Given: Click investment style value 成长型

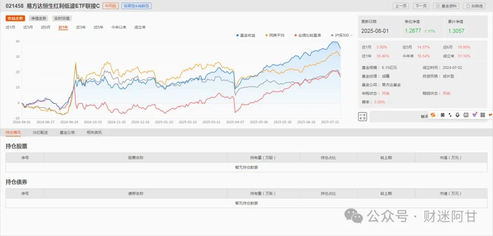Looking at the screenshot, I should tap(448, 76).
